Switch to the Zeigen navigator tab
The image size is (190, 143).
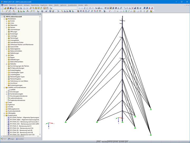[11, 139]
